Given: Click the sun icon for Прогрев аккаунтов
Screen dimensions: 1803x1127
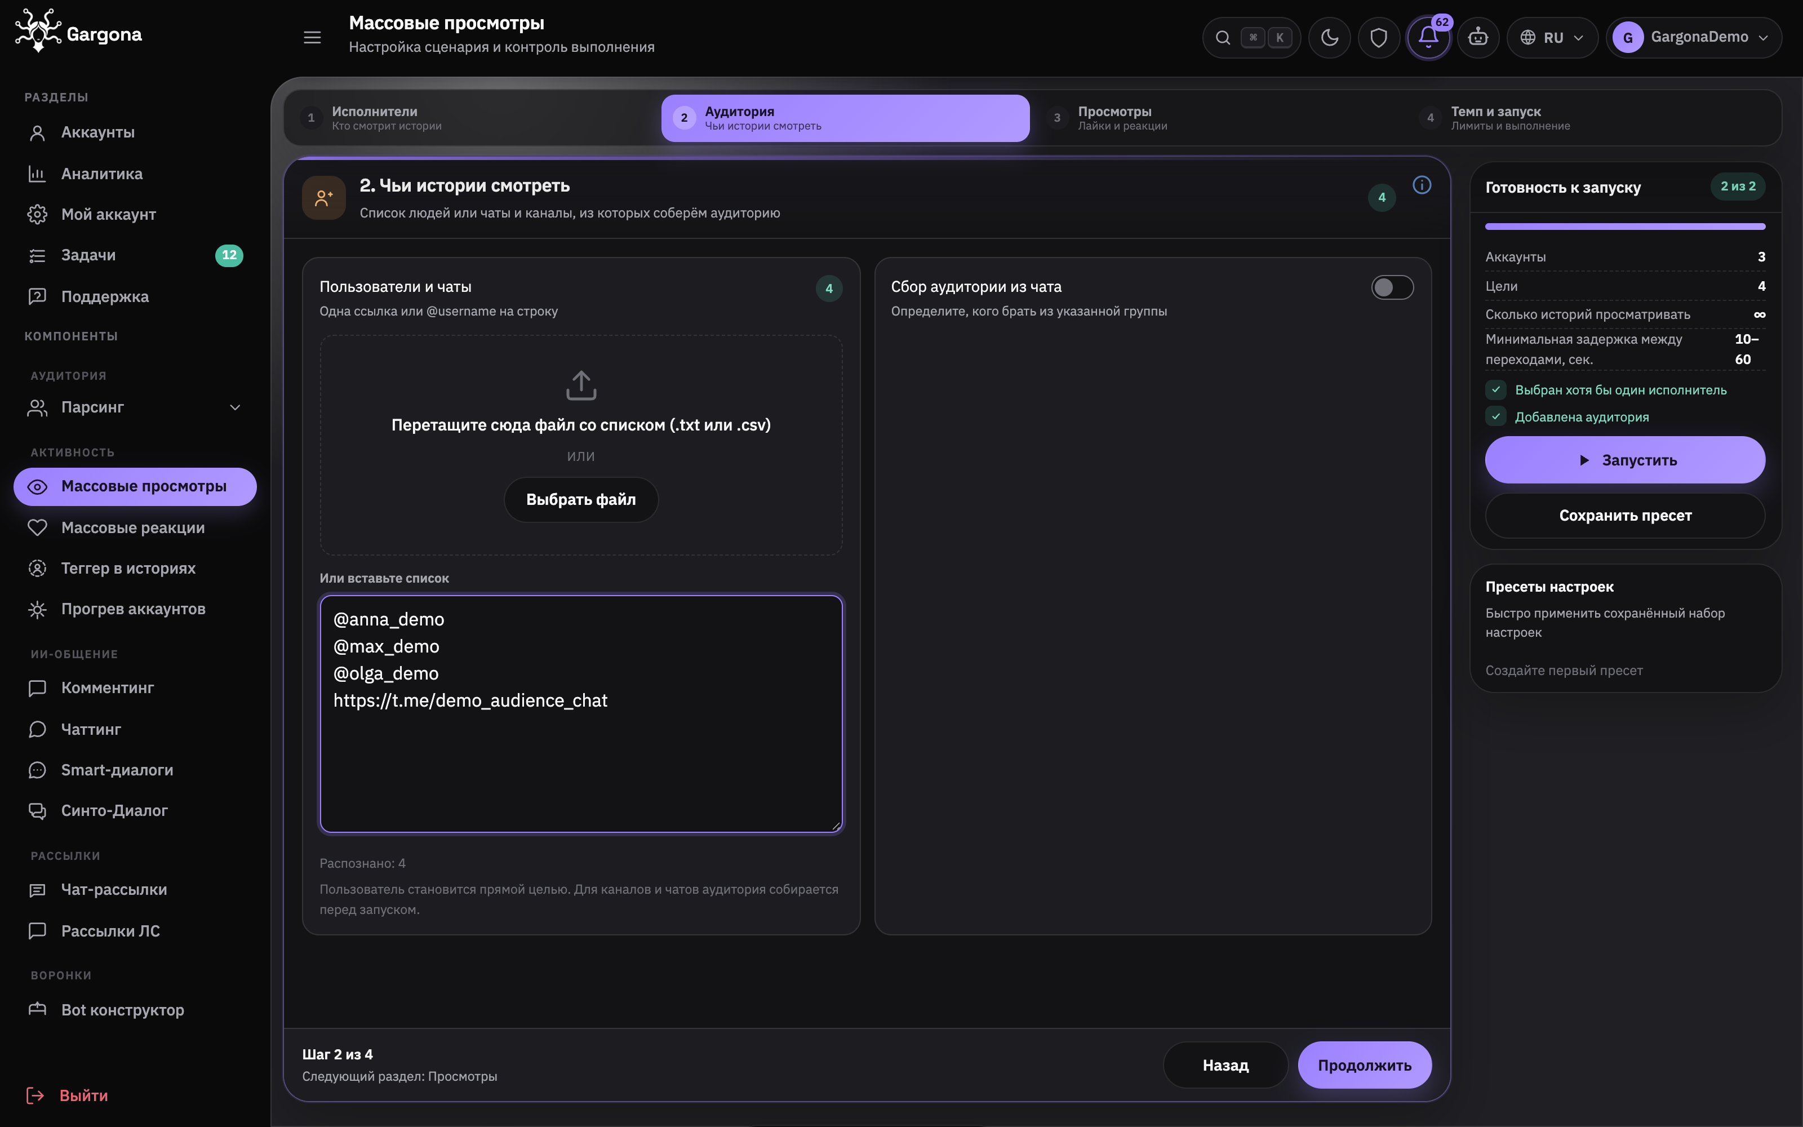Looking at the screenshot, I should pos(37,610).
